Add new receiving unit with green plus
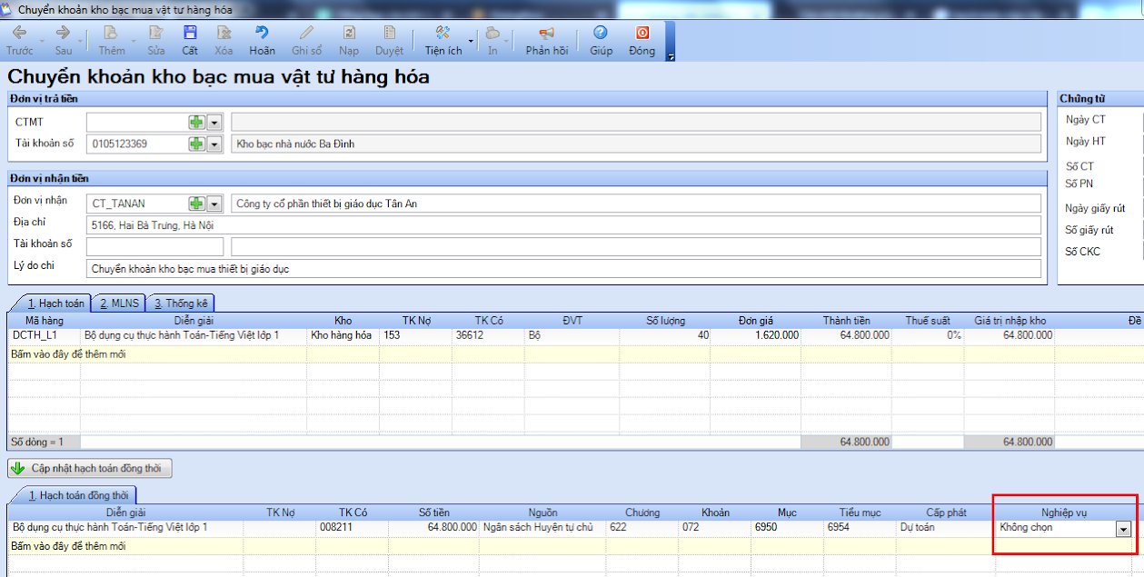The height and width of the screenshot is (577, 1144). point(196,204)
